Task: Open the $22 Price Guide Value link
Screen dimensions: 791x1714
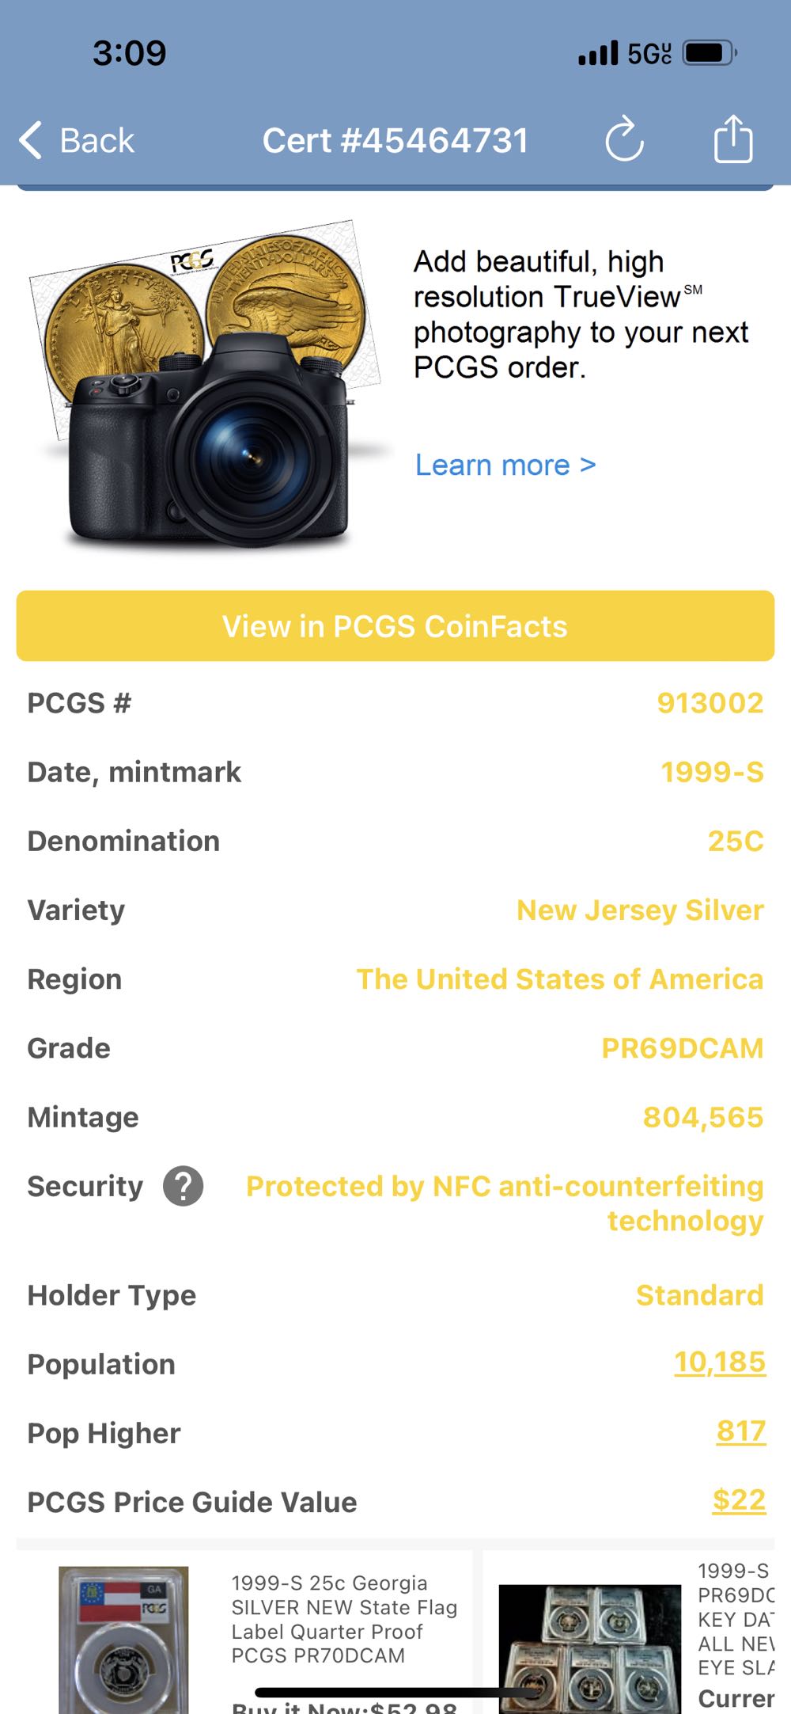Action: click(739, 1500)
